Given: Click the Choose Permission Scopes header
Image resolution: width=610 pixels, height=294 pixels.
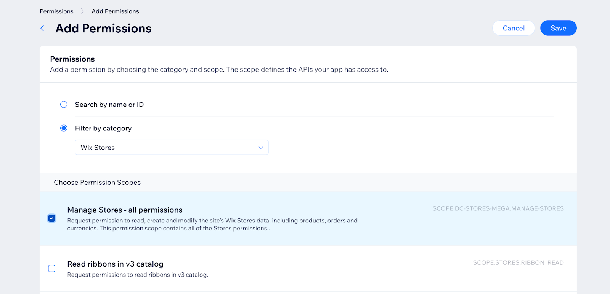Looking at the screenshot, I should [x=97, y=183].
